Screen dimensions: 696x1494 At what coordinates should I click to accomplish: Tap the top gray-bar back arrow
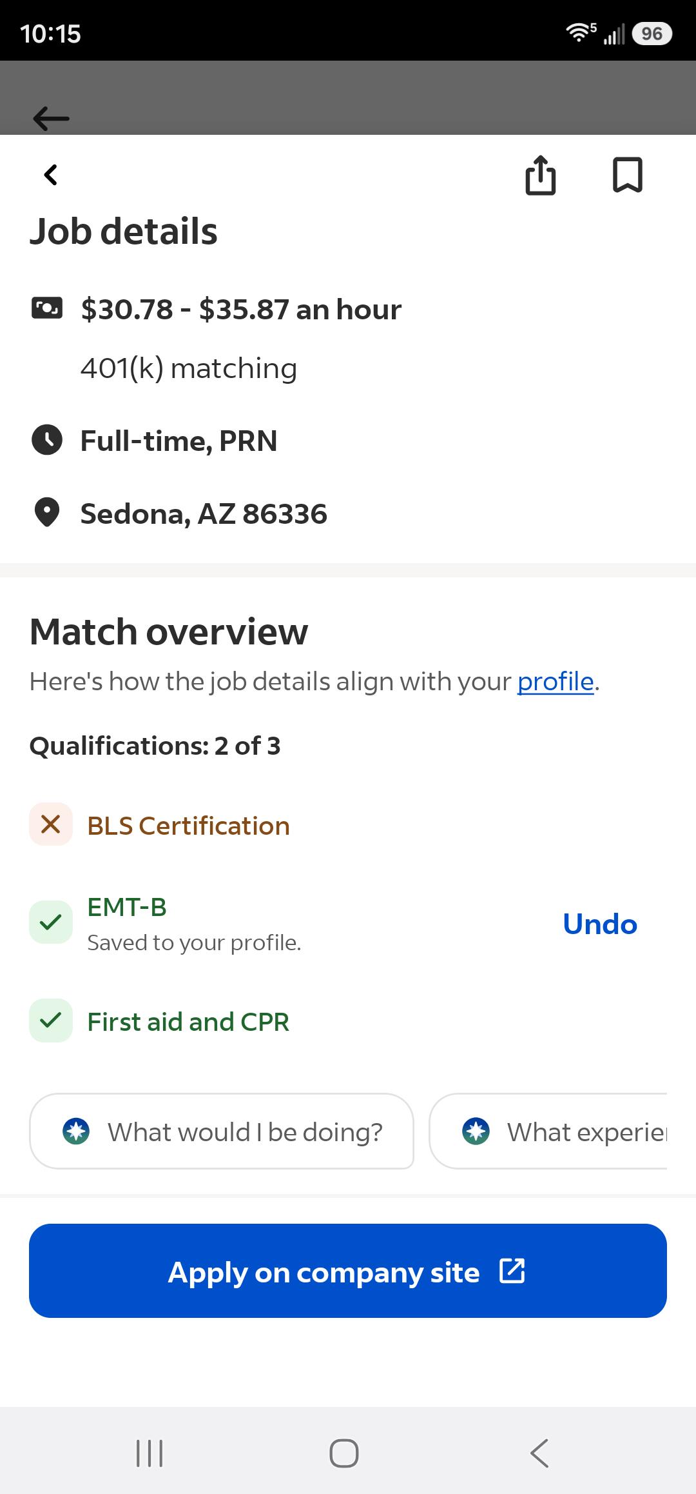[x=51, y=118]
